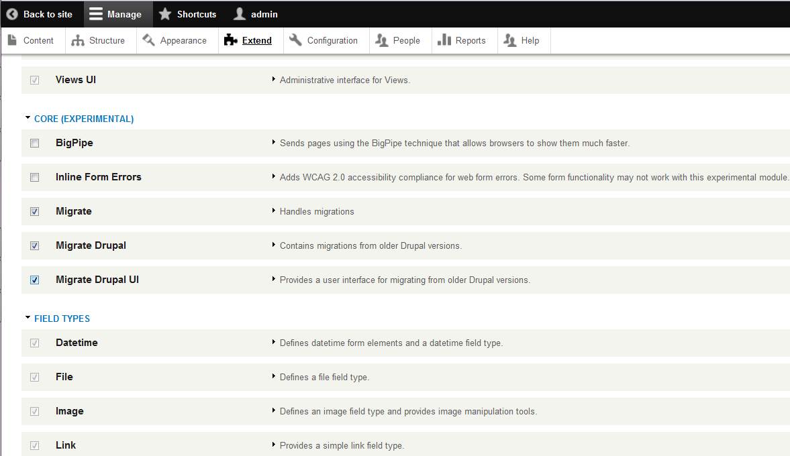790x456 pixels.
Task: Expand the BigPipe description triangle
Action: [x=274, y=142]
